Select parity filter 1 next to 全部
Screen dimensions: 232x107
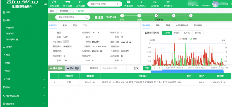pyautogui.click(x=154, y=68)
